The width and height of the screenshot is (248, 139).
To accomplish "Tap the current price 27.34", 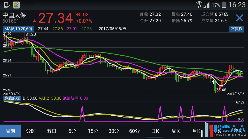I will [56, 18].
